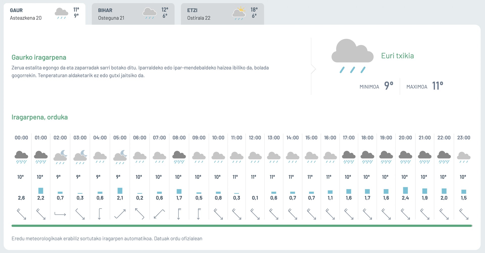Click the Euri txikia label
485x253 pixels.
tap(397, 56)
